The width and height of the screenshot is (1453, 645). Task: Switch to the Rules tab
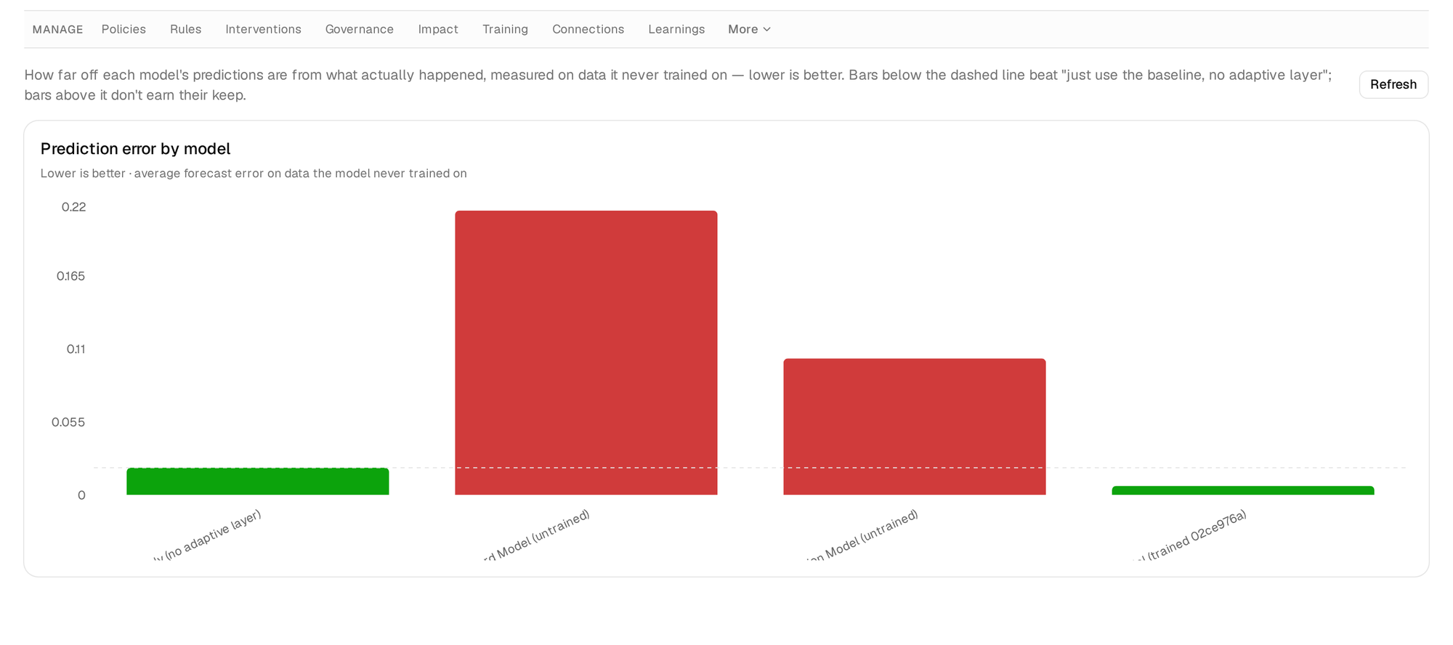[x=185, y=29]
